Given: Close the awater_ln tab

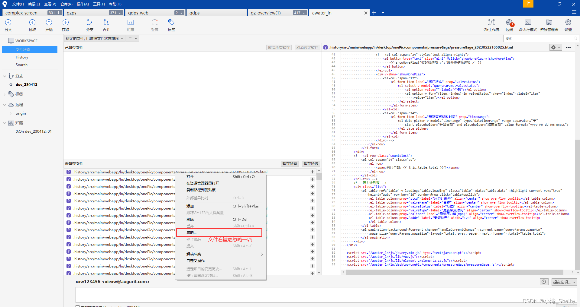Looking at the screenshot, I should (366, 13).
